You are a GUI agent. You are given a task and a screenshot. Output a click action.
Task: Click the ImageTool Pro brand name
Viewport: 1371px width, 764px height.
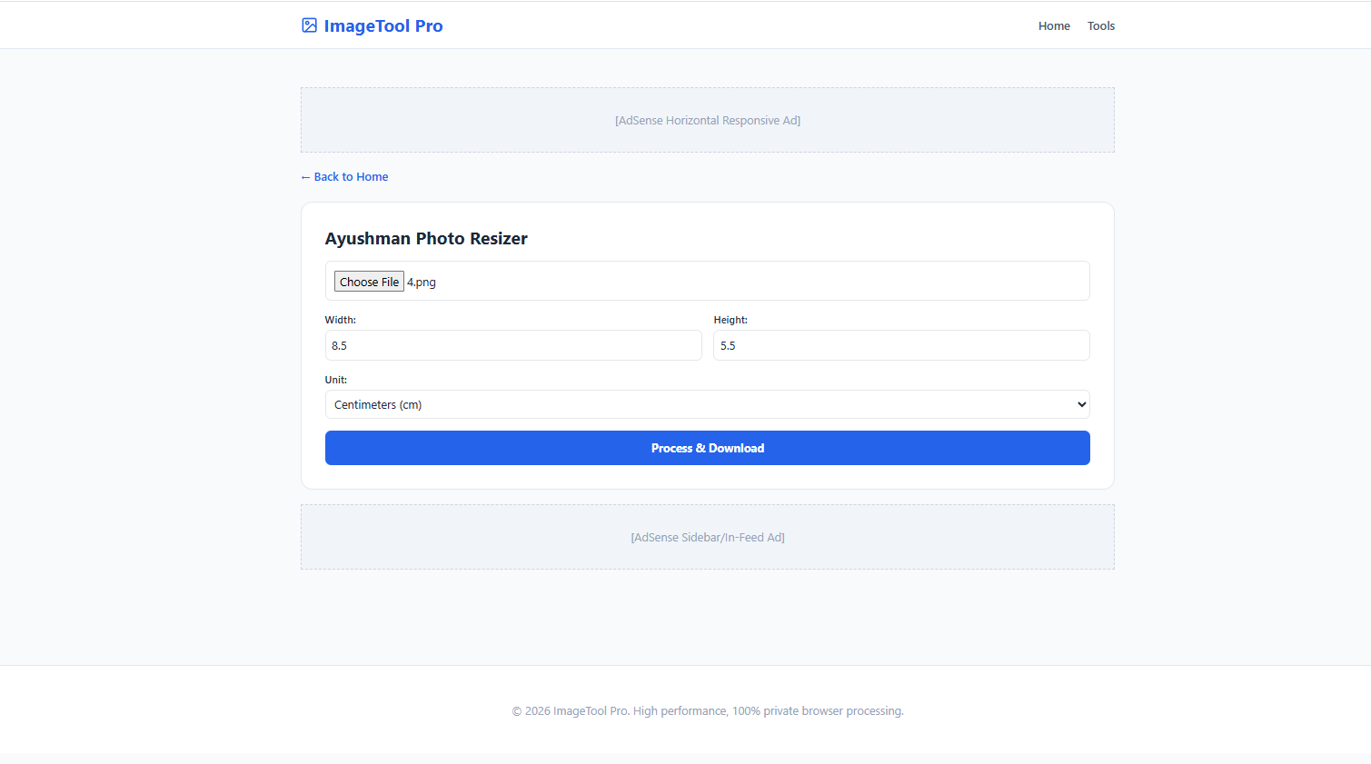(x=383, y=26)
